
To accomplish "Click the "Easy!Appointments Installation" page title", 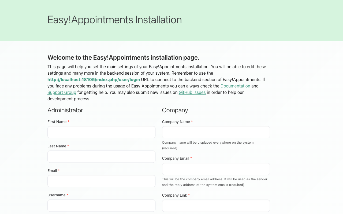I will 114,20.
